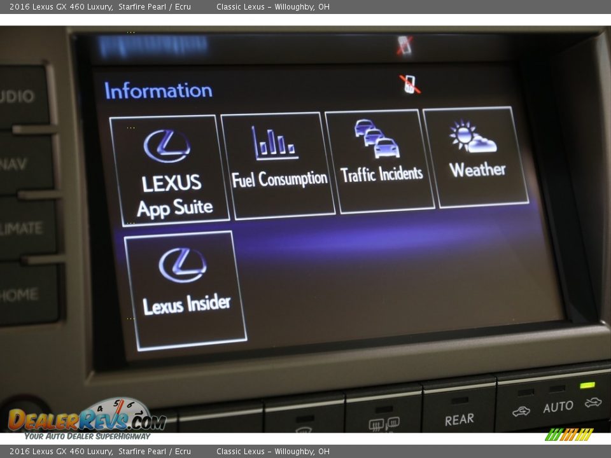Open the Traffic Incidents tile

[380, 161]
